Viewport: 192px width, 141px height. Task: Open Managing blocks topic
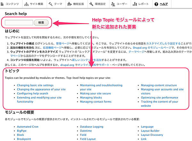[x=91, y=98]
